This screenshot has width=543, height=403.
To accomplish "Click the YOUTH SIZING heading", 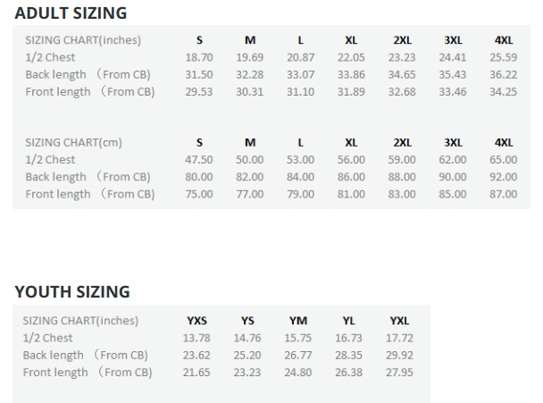I will [x=72, y=292].
